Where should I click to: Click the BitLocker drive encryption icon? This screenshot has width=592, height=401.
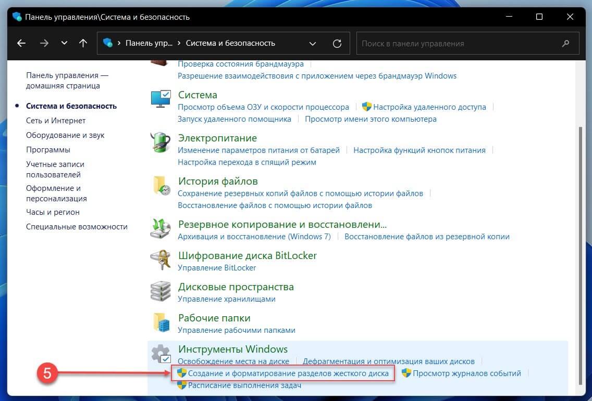[161, 260]
